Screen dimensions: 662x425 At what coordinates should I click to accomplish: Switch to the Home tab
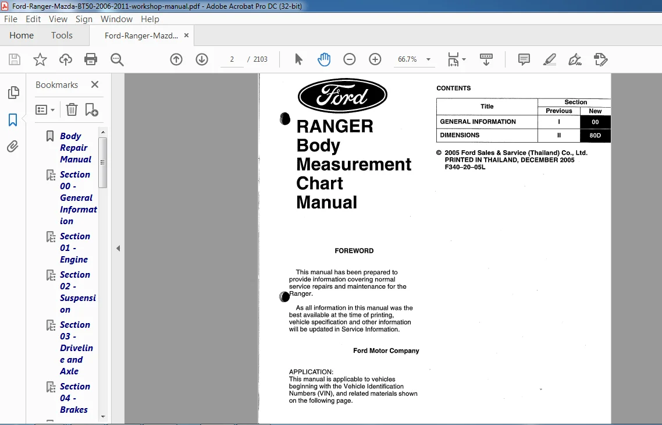pyautogui.click(x=22, y=36)
